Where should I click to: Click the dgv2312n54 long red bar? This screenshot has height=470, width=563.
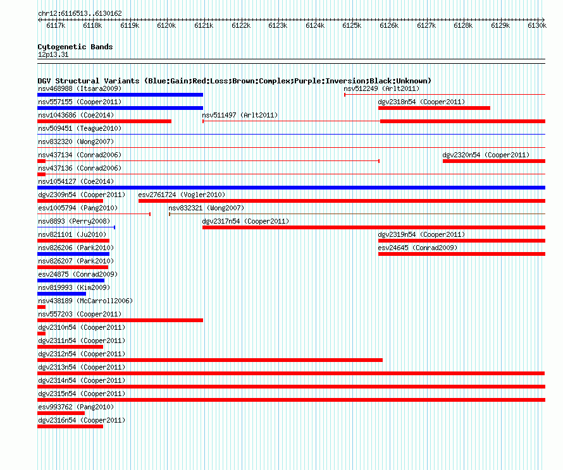click(210, 360)
